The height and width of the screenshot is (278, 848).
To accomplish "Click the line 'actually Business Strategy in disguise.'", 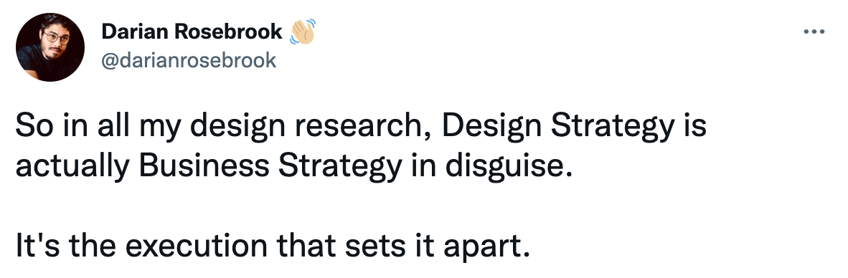I will (x=293, y=167).
